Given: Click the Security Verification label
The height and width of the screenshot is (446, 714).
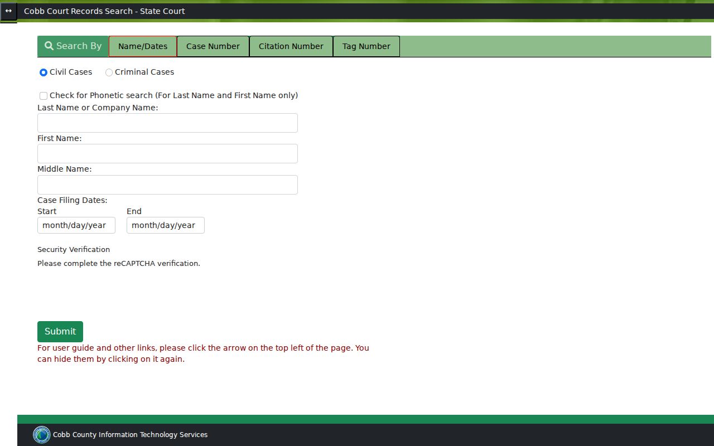Looking at the screenshot, I should [x=74, y=249].
